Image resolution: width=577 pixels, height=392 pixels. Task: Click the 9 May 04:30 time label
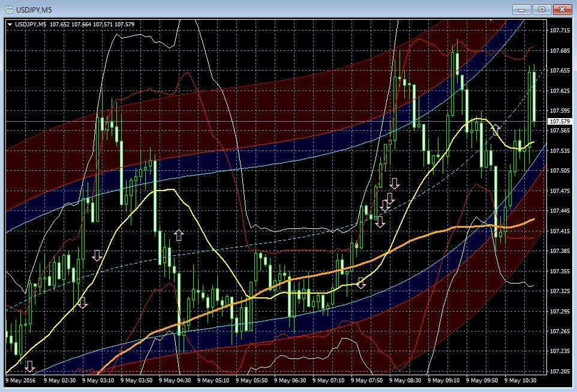click(x=175, y=380)
